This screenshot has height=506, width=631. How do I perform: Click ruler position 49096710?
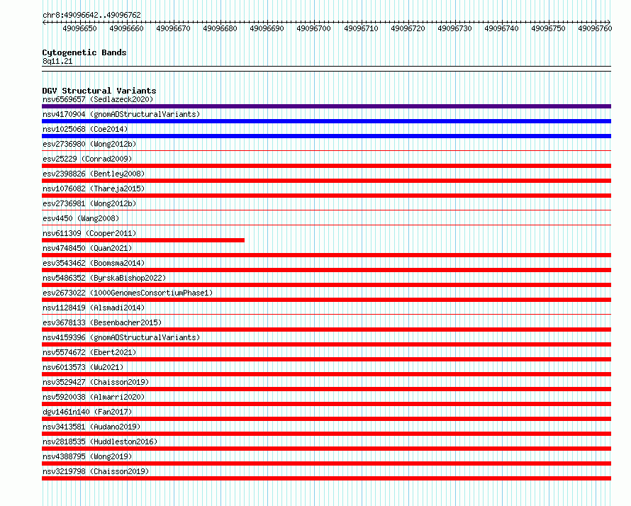pos(361,28)
